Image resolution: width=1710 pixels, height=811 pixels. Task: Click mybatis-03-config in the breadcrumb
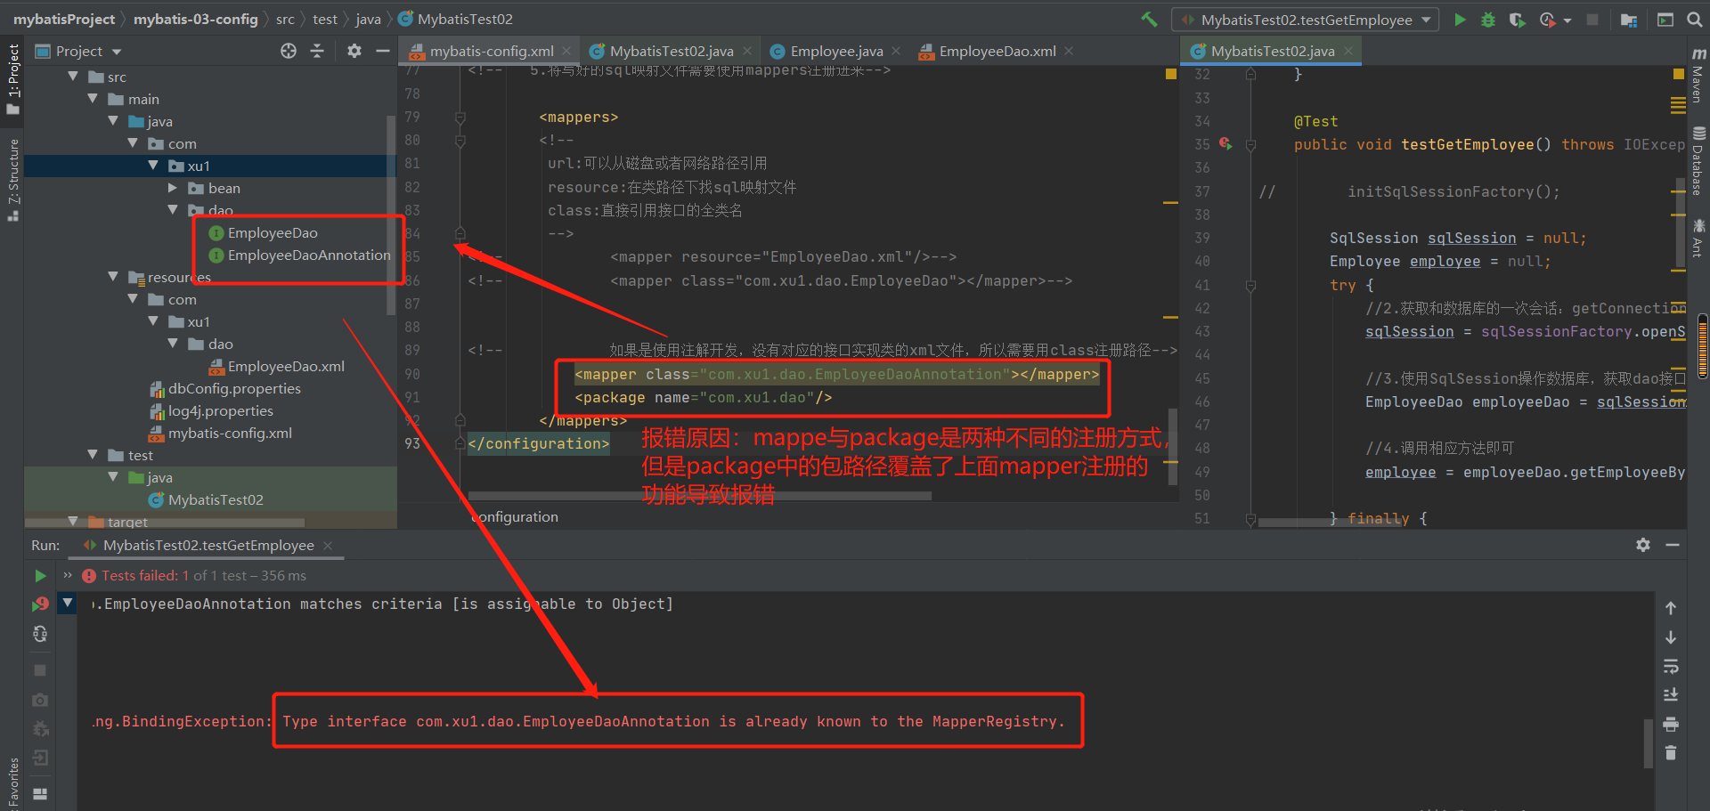(x=196, y=19)
